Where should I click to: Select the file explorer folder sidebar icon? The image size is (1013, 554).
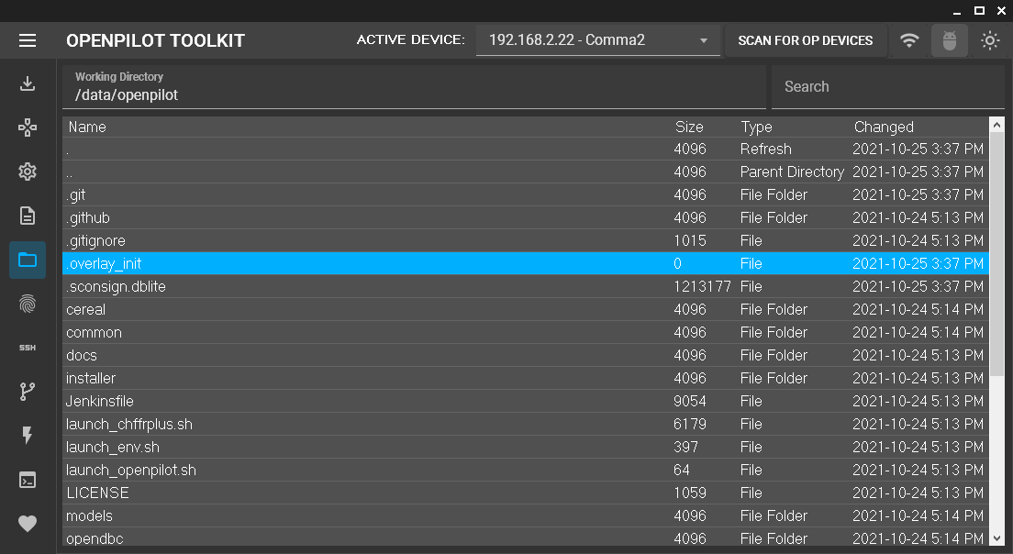click(x=28, y=260)
